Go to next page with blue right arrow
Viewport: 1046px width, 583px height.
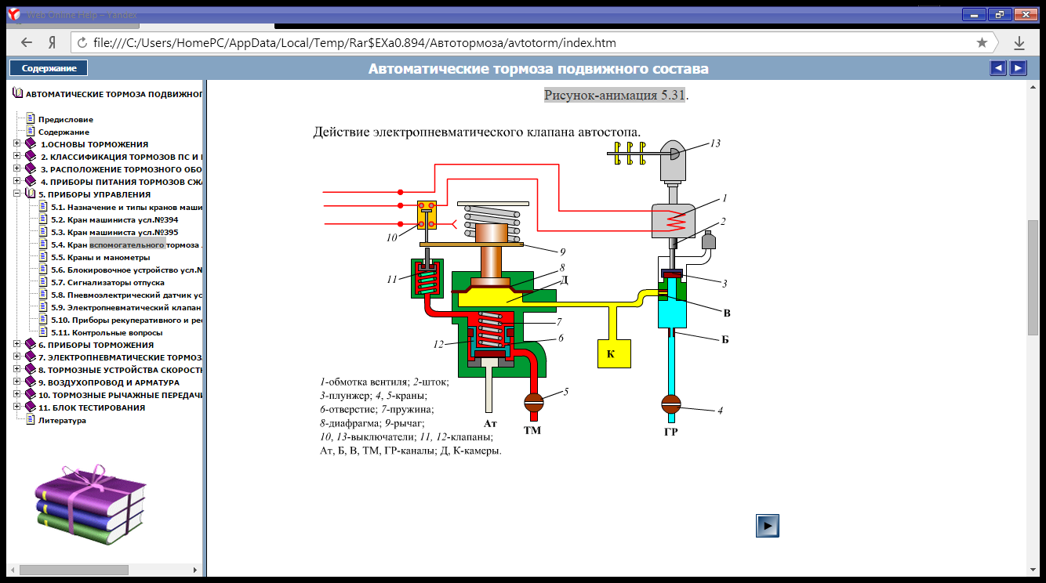coord(1018,68)
